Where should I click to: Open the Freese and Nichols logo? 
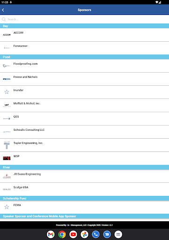(x=7, y=79)
